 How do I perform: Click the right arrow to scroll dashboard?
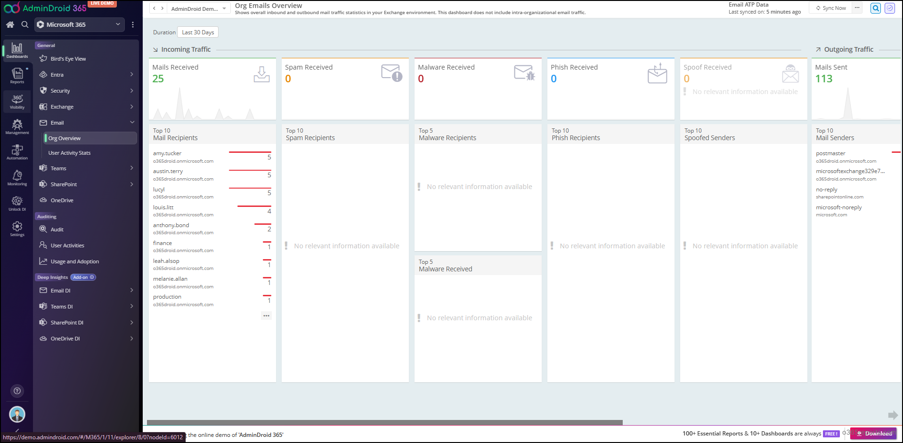pos(893,415)
